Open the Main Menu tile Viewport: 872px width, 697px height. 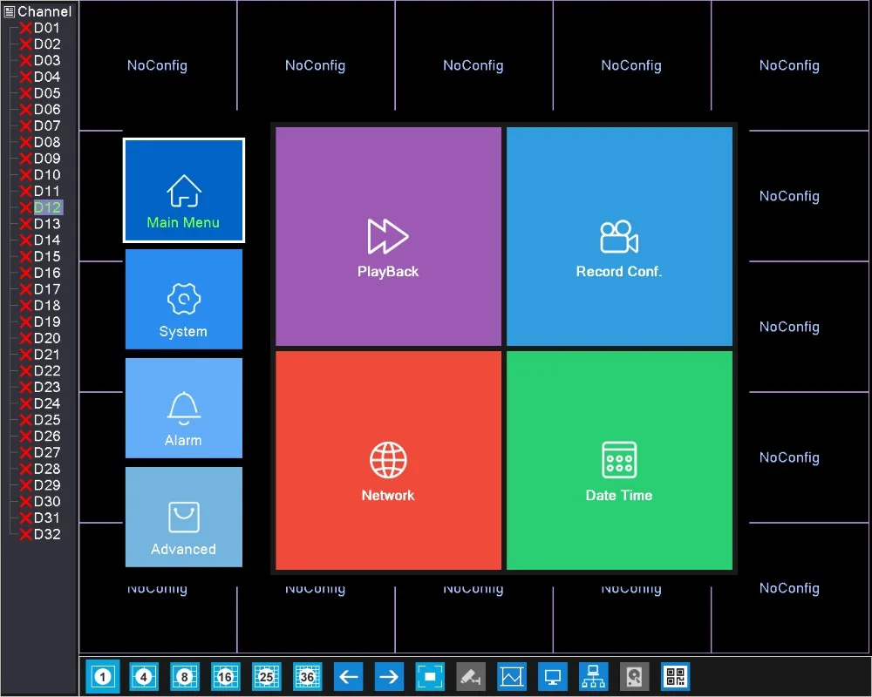pos(183,190)
